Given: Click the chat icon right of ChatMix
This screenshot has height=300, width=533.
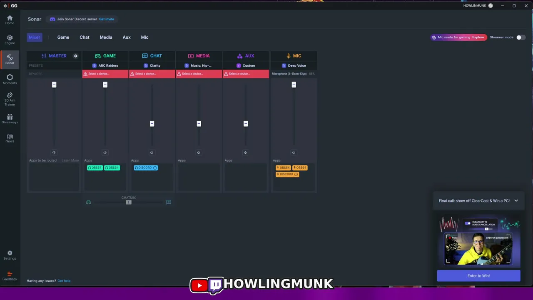Looking at the screenshot, I should tap(169, 202).
